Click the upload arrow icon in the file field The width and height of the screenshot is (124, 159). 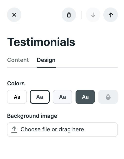click(x=14, y=130)
